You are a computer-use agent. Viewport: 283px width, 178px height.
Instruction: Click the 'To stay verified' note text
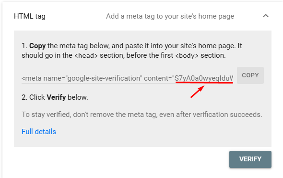[x=141, y=115]
